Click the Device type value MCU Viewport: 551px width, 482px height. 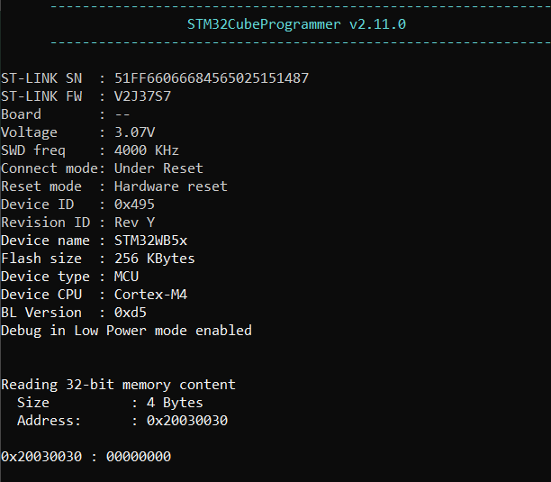(x=127, y=277)
